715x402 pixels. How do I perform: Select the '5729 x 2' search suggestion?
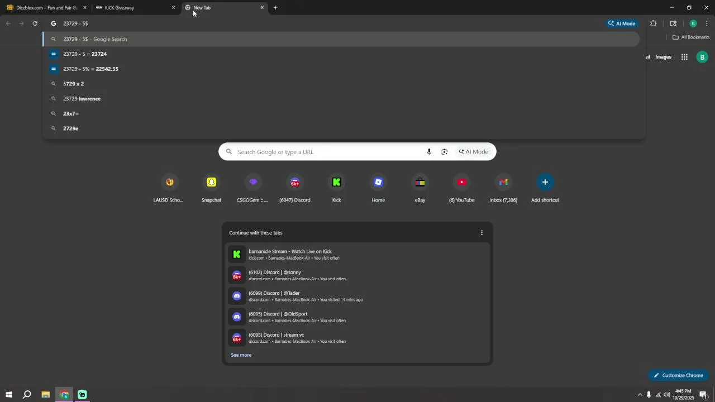341,84
